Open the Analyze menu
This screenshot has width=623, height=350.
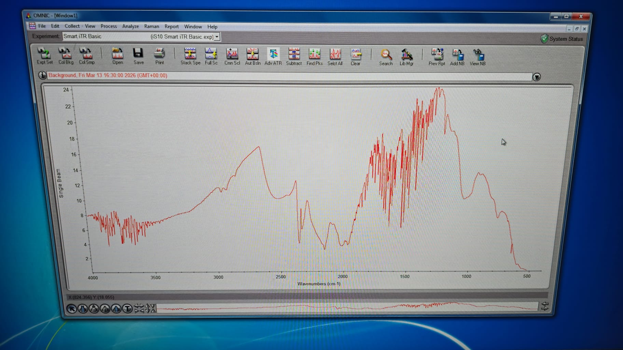[130, 26]
